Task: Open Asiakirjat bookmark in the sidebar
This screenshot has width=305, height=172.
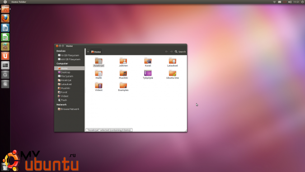Action: pyautogui.click(x=69, y=80)
